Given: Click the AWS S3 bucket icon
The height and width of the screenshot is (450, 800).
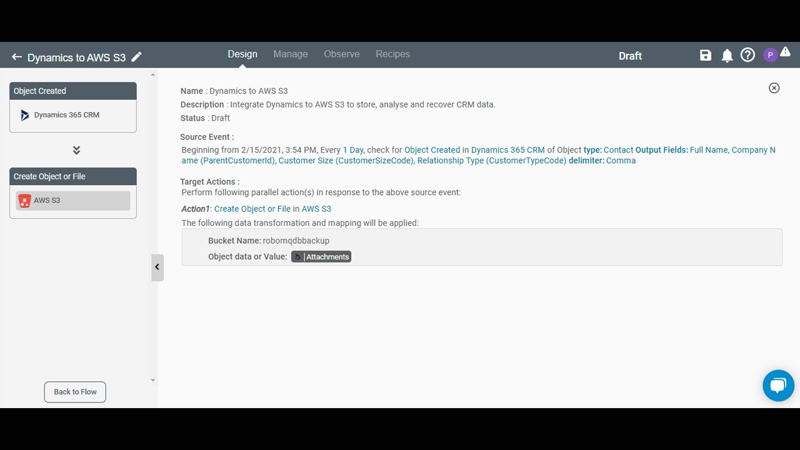Looking at the screenshot, I should [x=24, y=201].
